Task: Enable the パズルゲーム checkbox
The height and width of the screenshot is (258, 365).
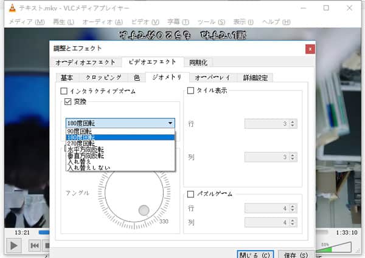Action: (190, 194)
